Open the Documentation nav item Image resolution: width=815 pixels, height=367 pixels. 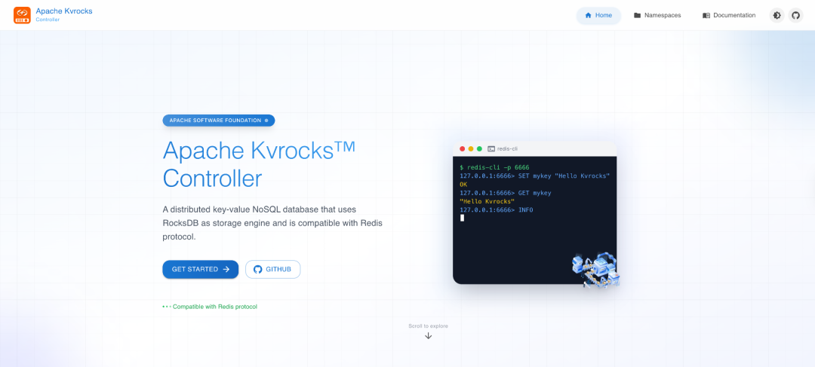click(729, 15)
